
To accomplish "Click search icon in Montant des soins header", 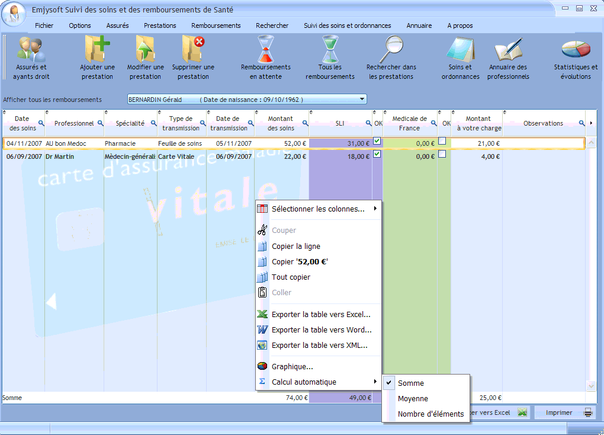I will tap(305, 123).
